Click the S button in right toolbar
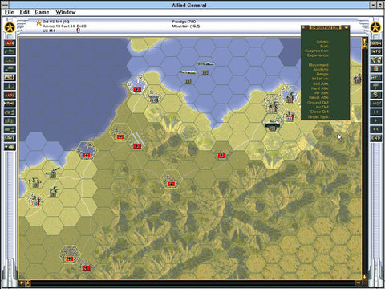 (375, 95)
